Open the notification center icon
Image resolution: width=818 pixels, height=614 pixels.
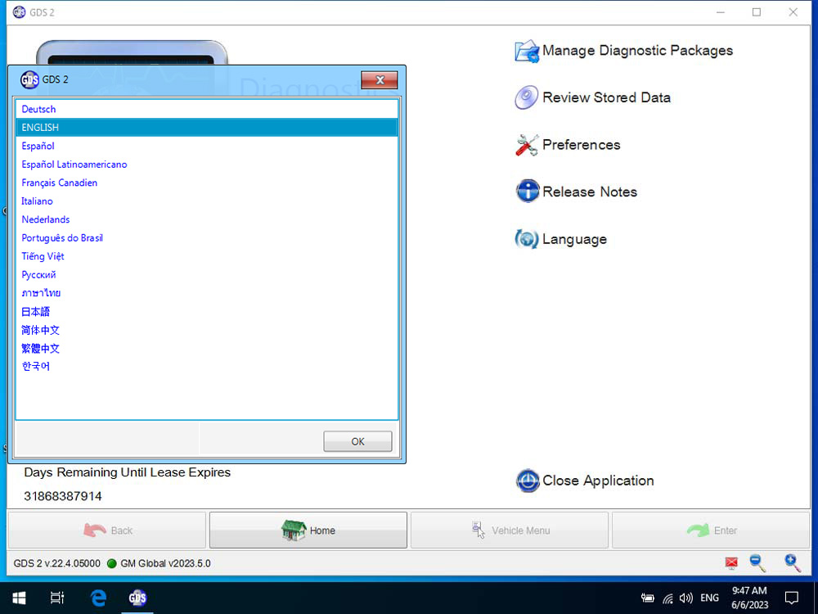(792, 598)
